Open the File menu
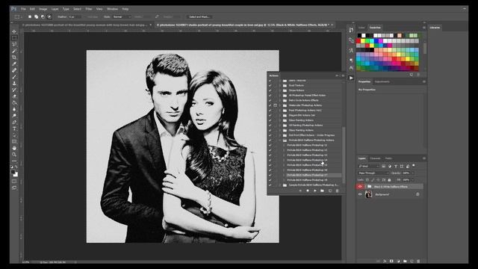 point(23,9)
